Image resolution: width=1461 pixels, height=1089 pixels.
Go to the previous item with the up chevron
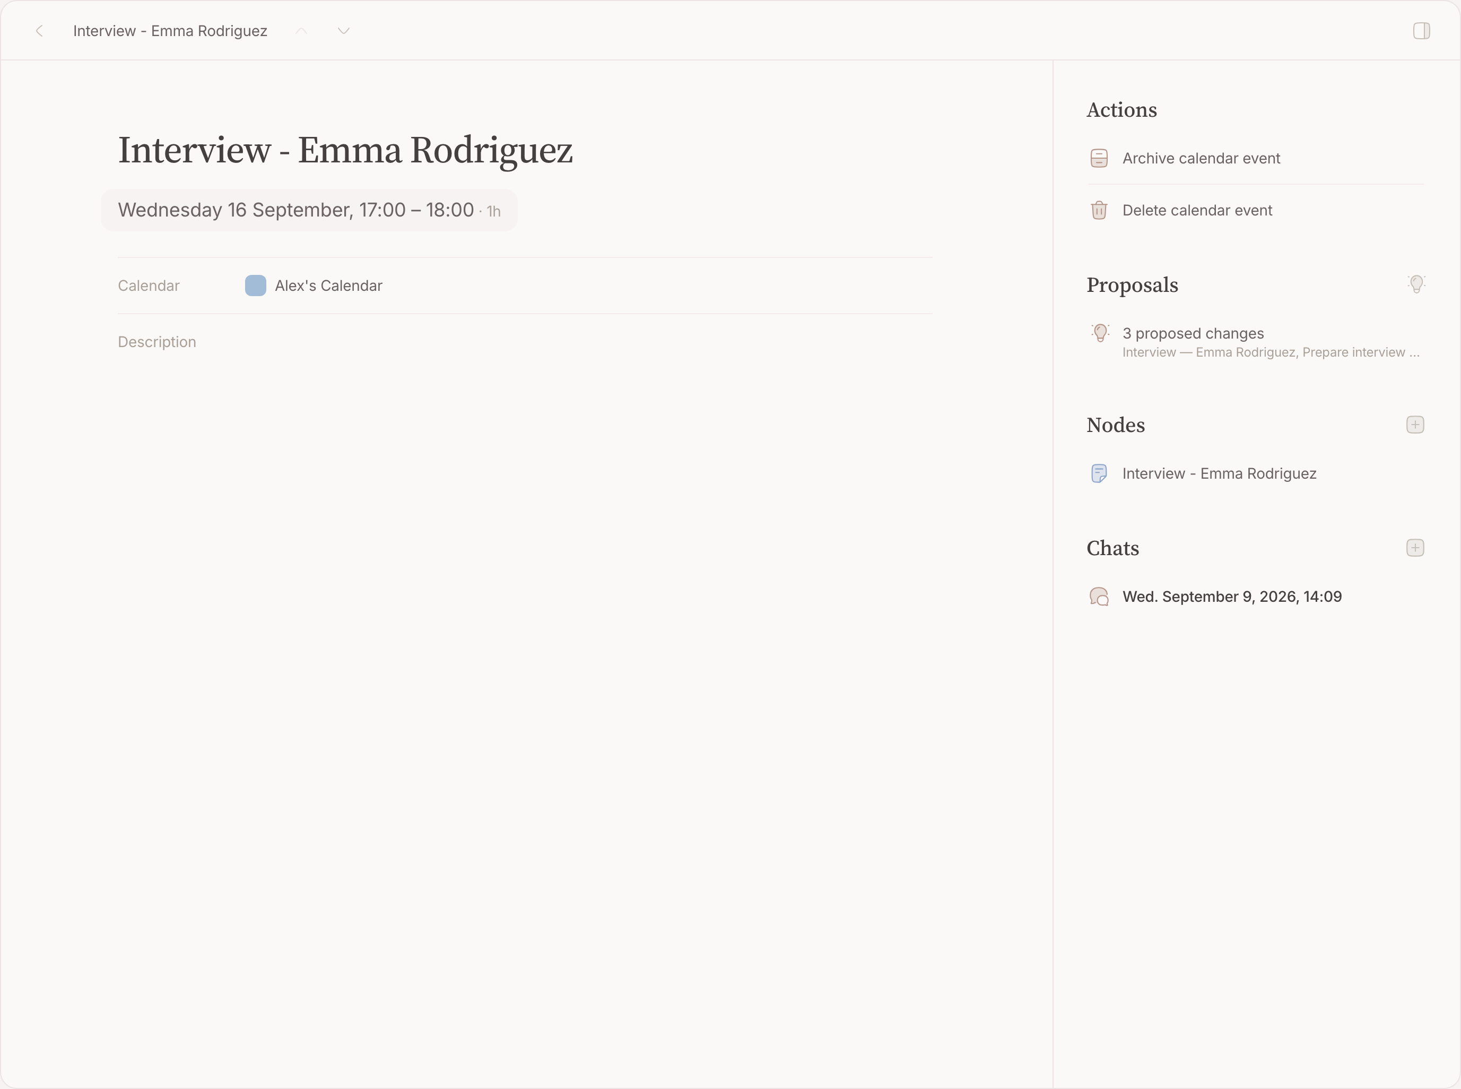click(x=301, y=31)
